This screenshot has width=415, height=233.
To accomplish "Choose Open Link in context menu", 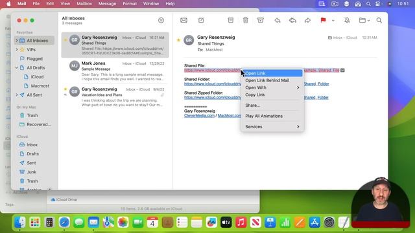I will [x=272, y=73].
